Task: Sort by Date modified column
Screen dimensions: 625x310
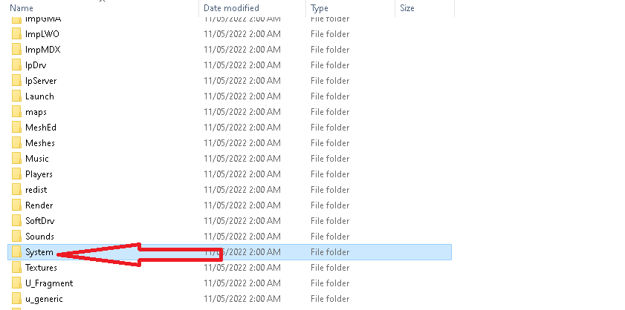Action: [x=230, y=8]
